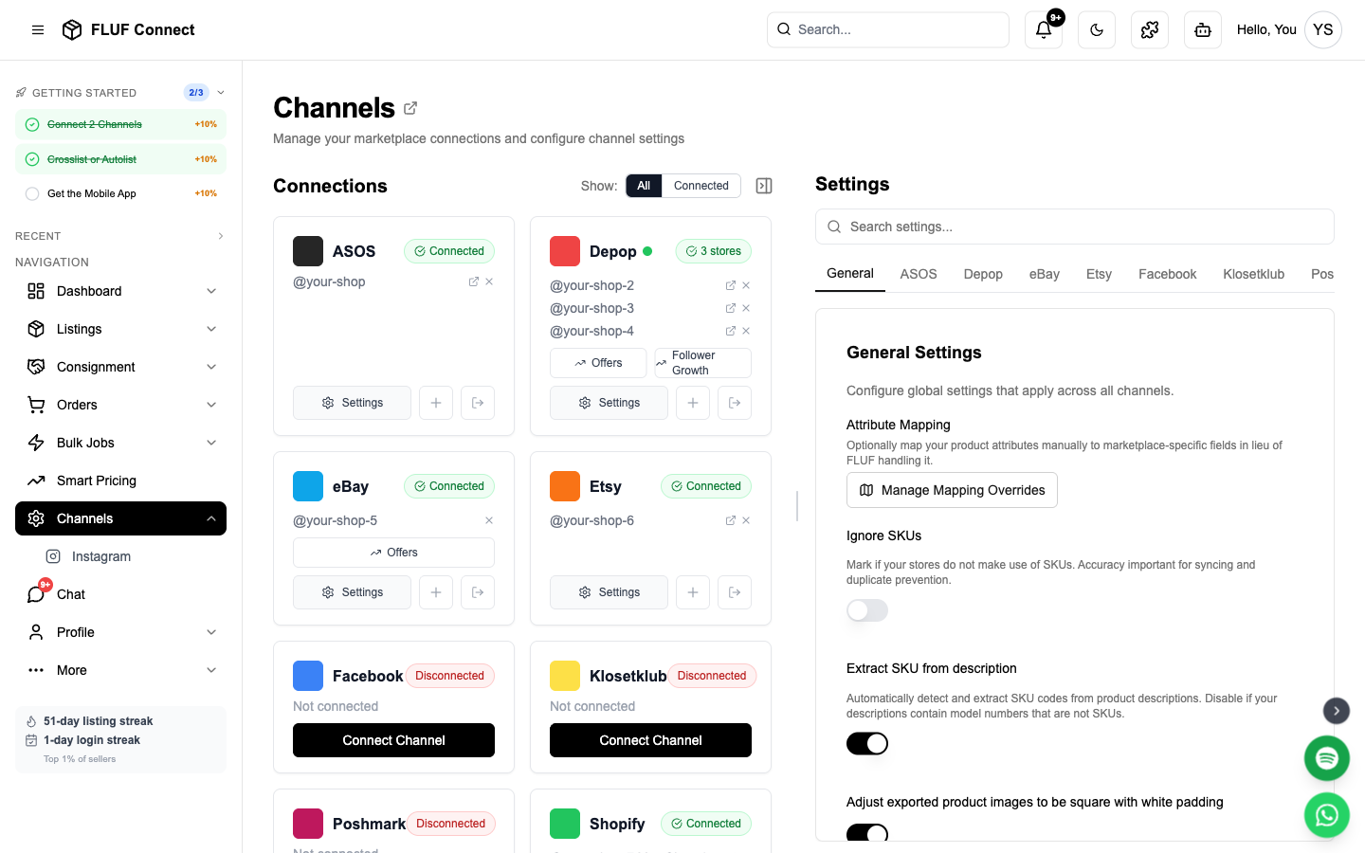Remove eBay @your-shop-5 store
1365x853 pixels.
pos(489,520)
